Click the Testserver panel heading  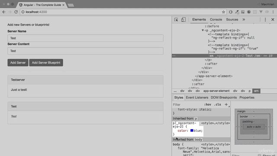85,80
